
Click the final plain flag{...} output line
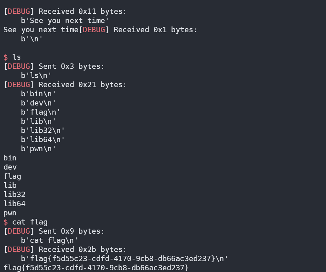(96, 268)
